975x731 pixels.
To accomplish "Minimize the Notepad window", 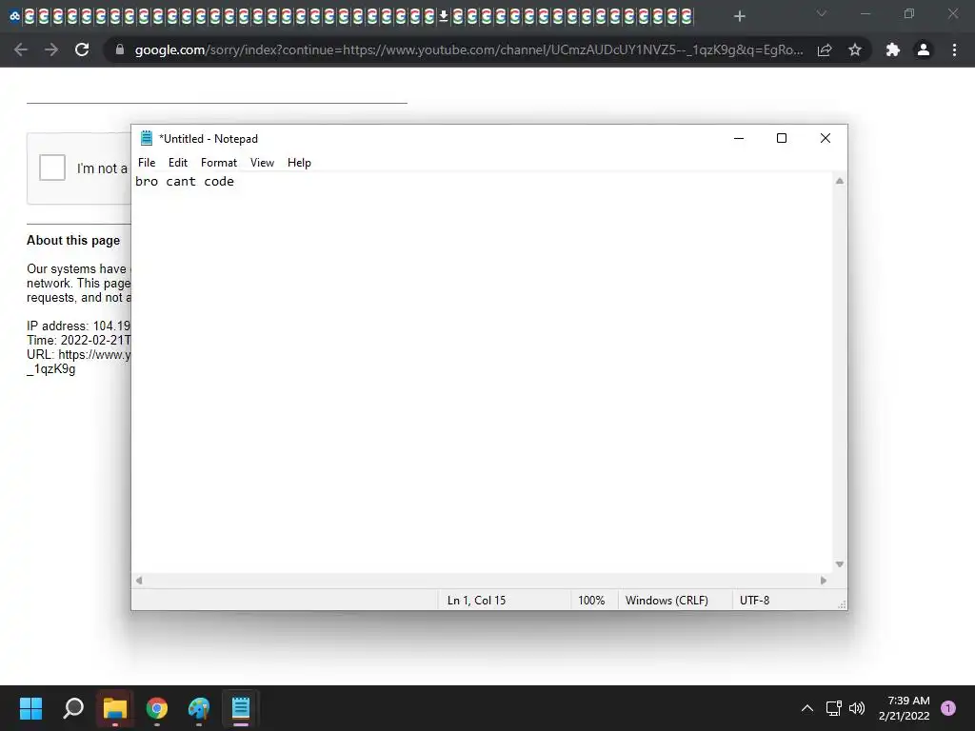I will (739, 138).
